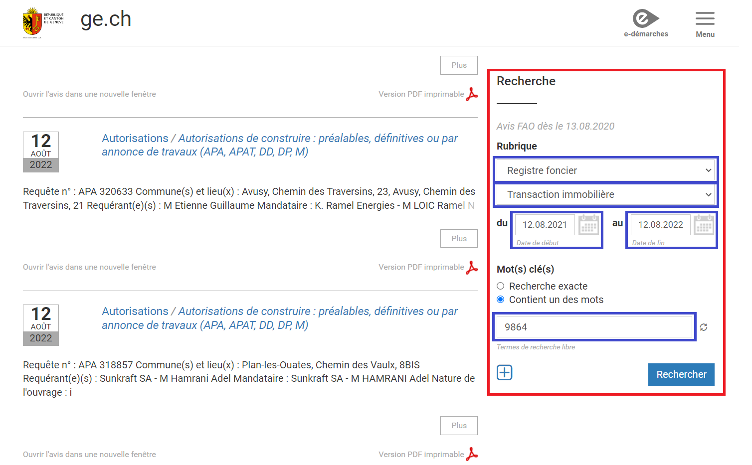The height and width of the screenshot is (465, 752).
Task: Click 'Avis FAO dès le 13.08.2020' text
Action: pos(556,126)
